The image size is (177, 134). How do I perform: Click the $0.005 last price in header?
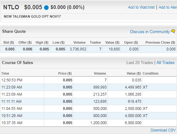coord(33,7)
